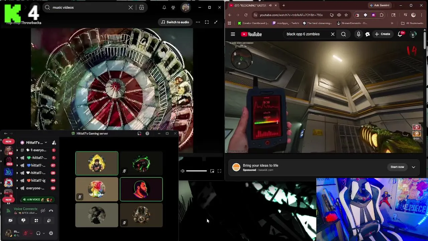Open Spotify Browse icon beside search
The image size is (428, 241).
tap(141, 7)
